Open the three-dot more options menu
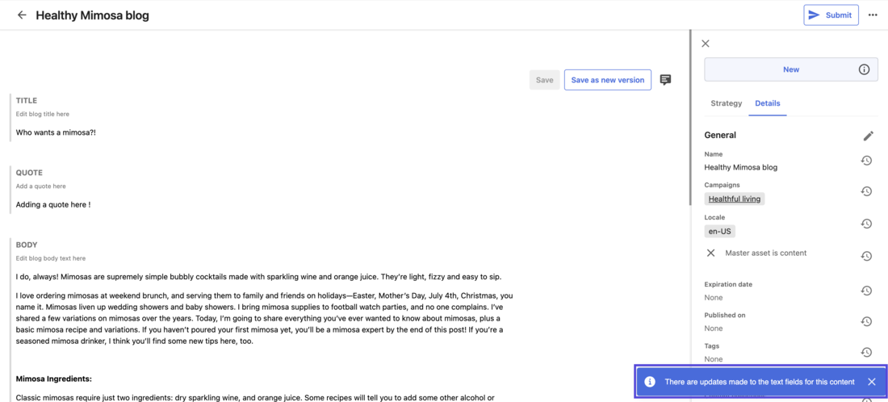Screen dimensions: 888x402 point(873,15)
